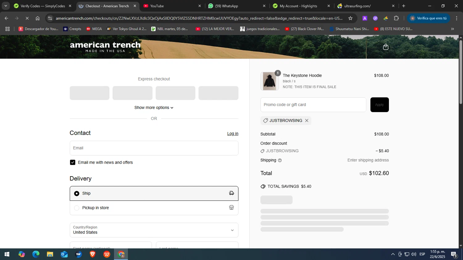Open the Creepts bookmark
The image size is (463, 260).
72,29
